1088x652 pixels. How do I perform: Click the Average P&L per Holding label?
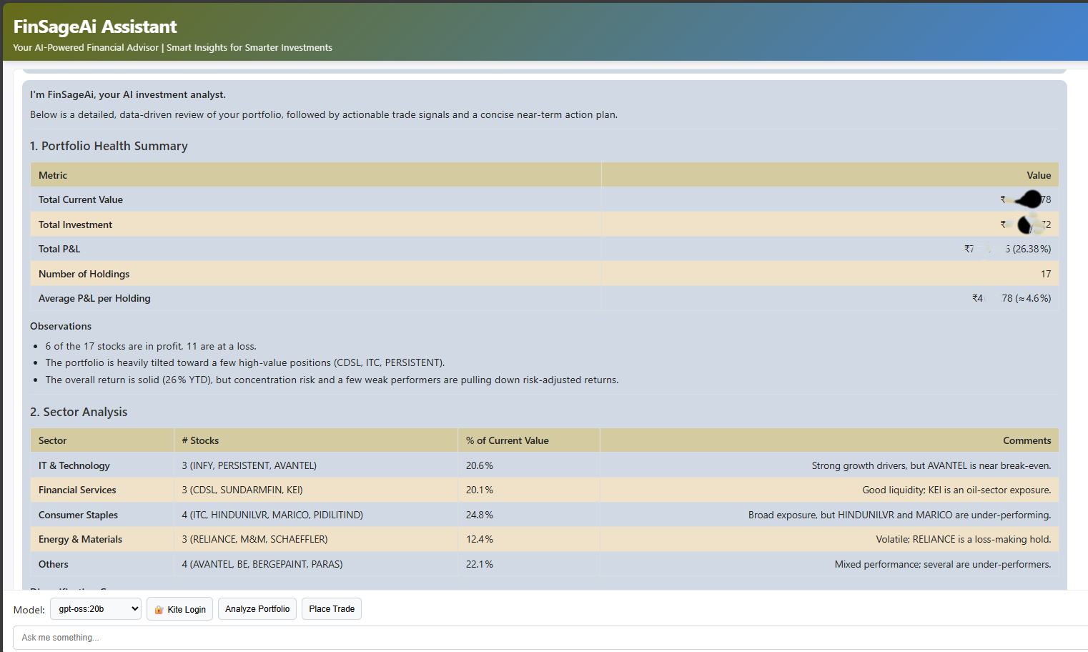click(94, 299)
